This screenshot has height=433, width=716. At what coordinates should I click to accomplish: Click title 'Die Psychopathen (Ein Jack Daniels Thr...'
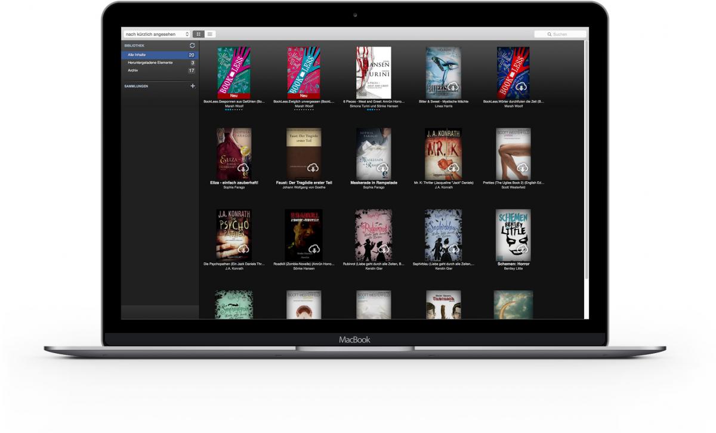(x=234, y=264)
